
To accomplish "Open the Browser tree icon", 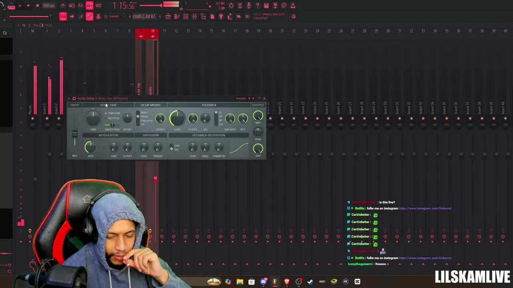I will pyautogui.click(x=203, y=16).
